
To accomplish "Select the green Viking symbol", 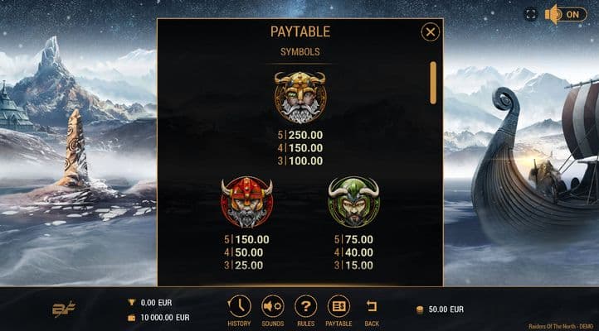I will coord(353,202).
